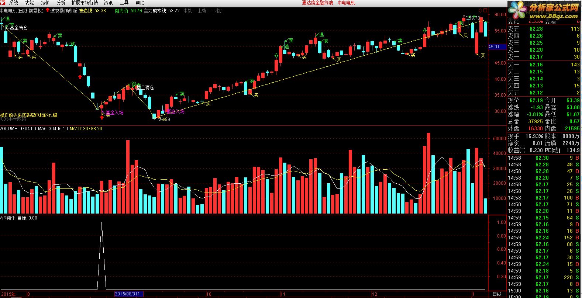Image resolution: width=582 pixels, height=298 pixels.
Task: Click the VOLUME indicator label
Action: coord(9,129)
